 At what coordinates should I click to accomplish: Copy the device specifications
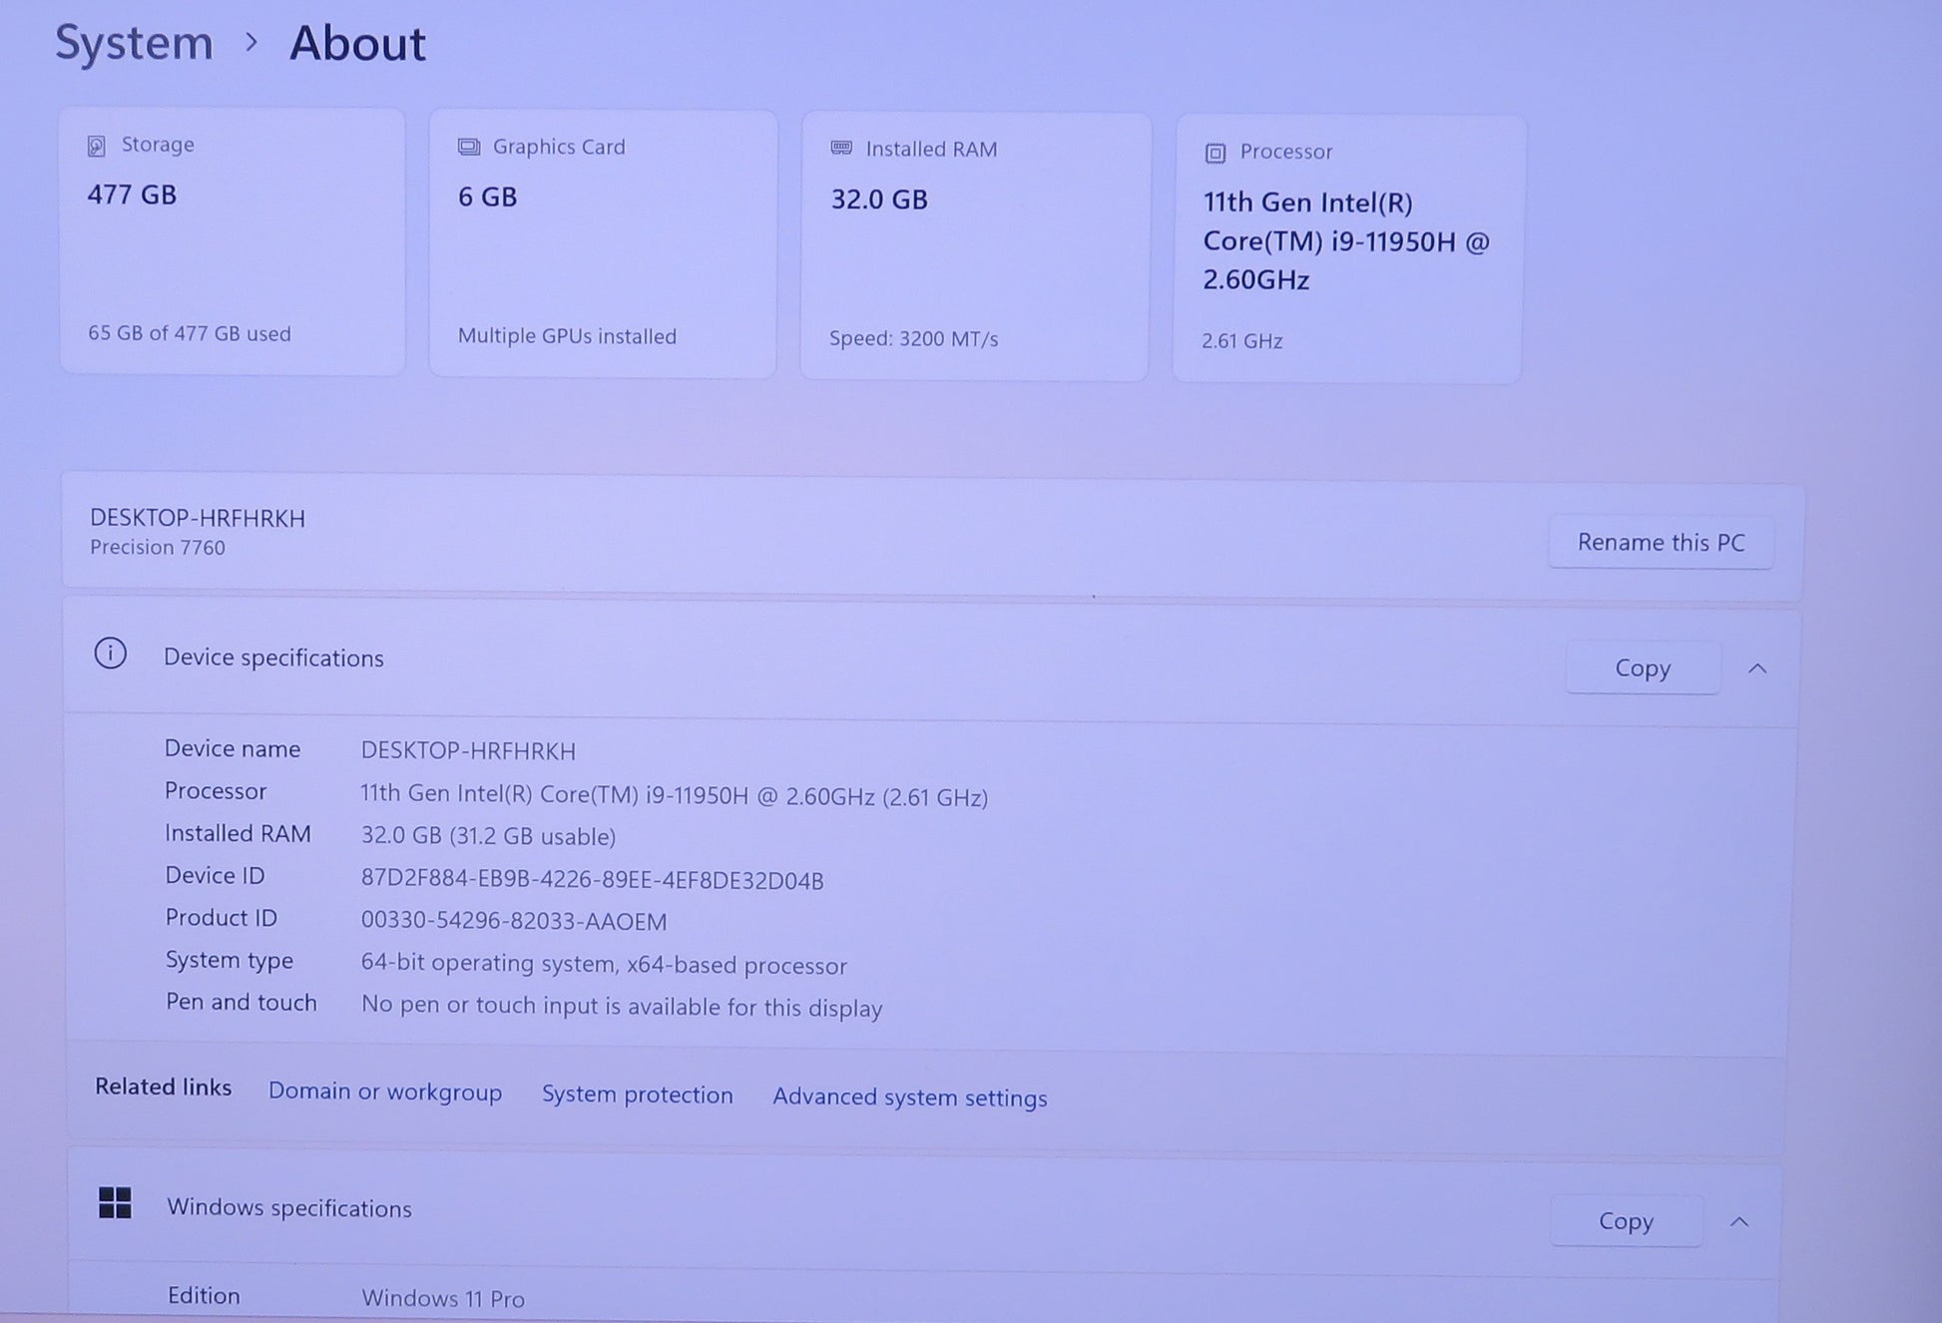tap(1642, 668)
